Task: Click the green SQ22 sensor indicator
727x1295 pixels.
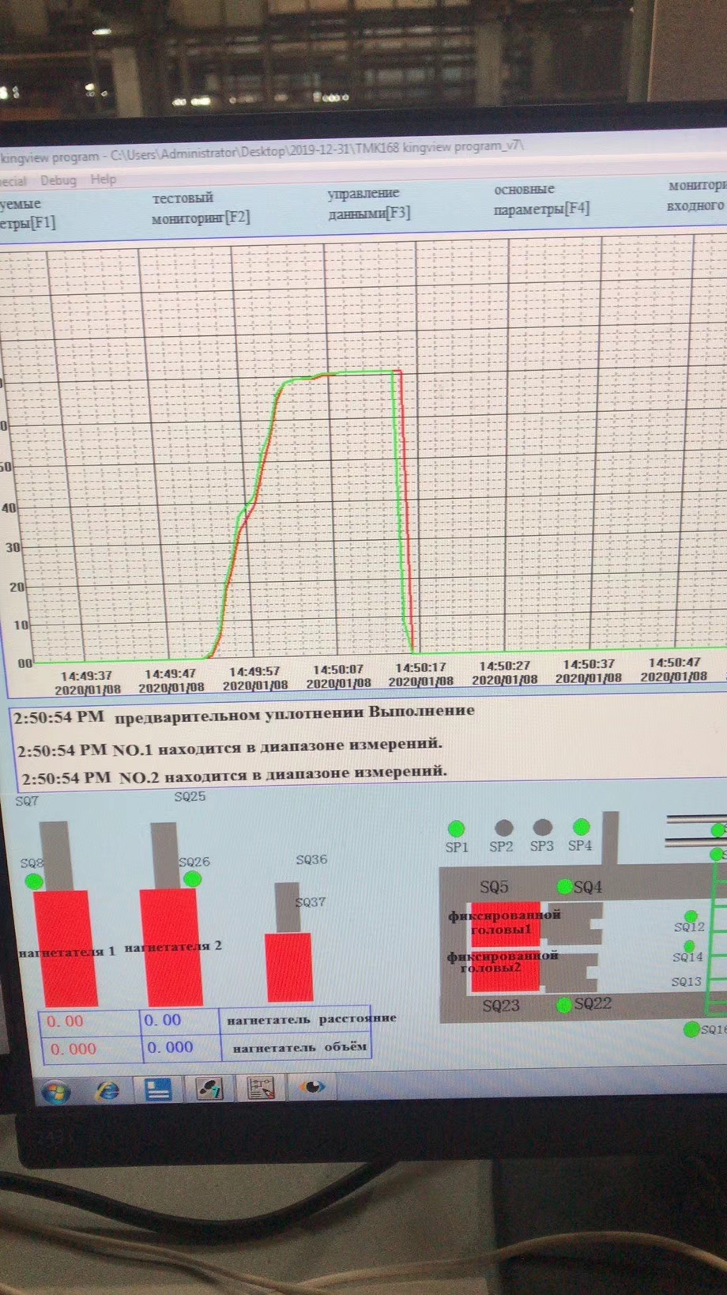Action: (564, 1005)
